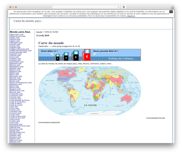The height and width of the screenshot is (154, 182).
Task: Open the 'Aruba carte' link
Action: 15,57
